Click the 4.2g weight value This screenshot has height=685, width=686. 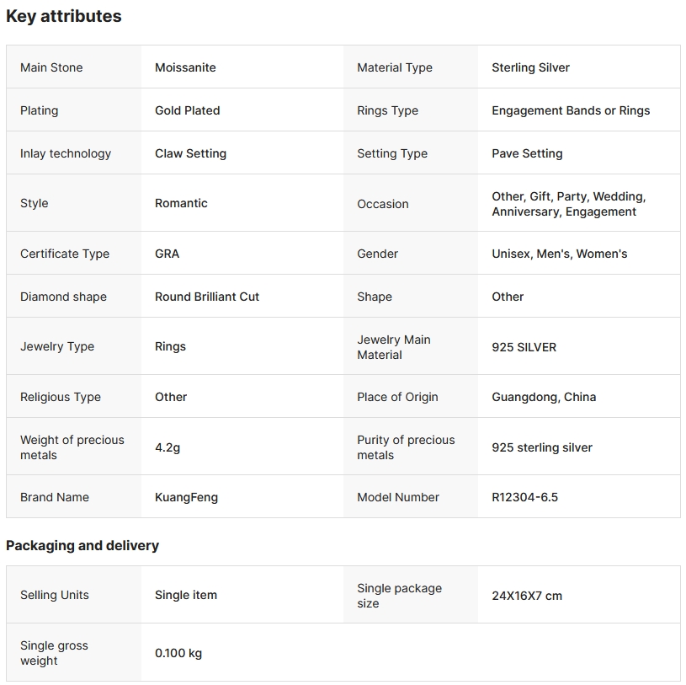pos(168,447)
